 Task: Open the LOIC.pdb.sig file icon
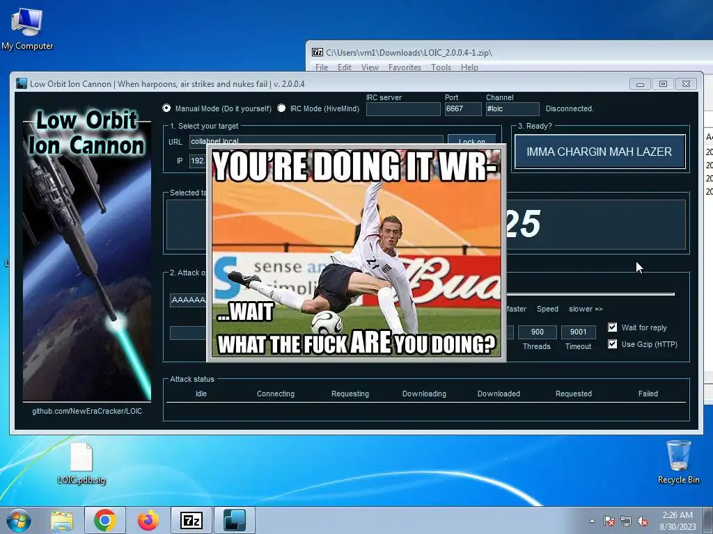(81, 463)
